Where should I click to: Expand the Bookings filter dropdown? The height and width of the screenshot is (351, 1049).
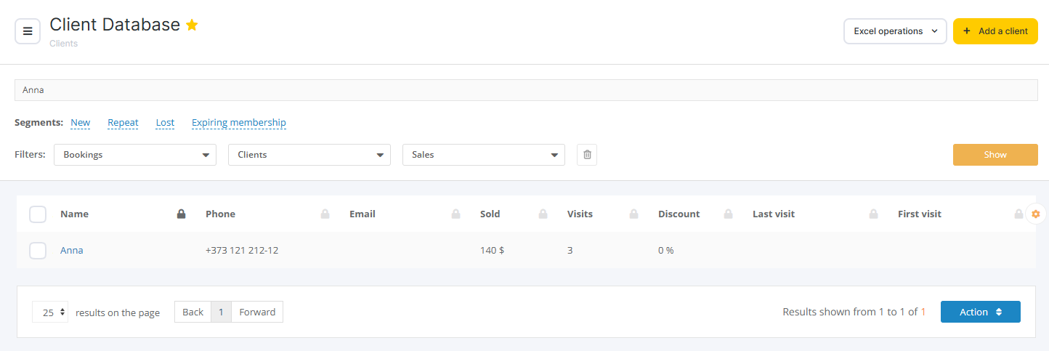point(135,155)
